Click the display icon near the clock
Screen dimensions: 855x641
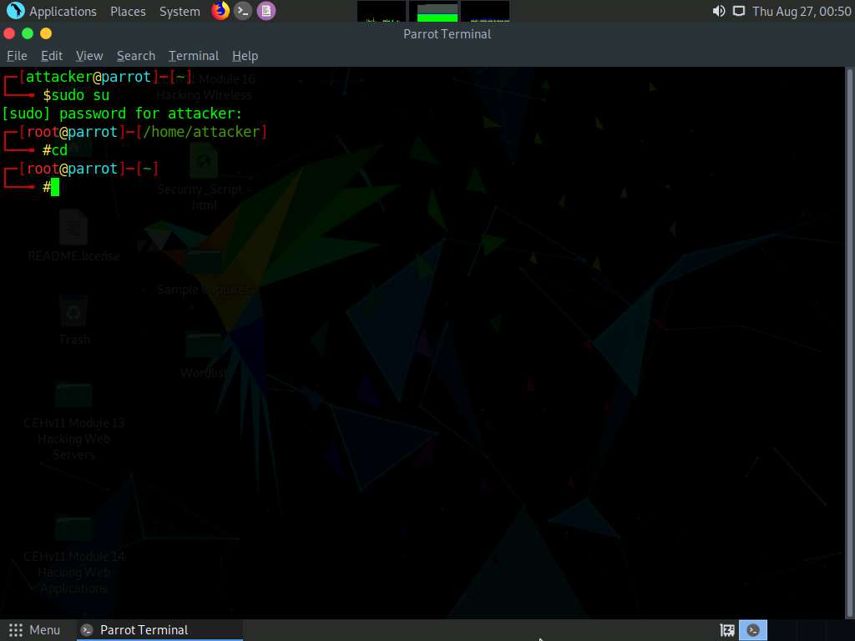(x=740, y=11)
